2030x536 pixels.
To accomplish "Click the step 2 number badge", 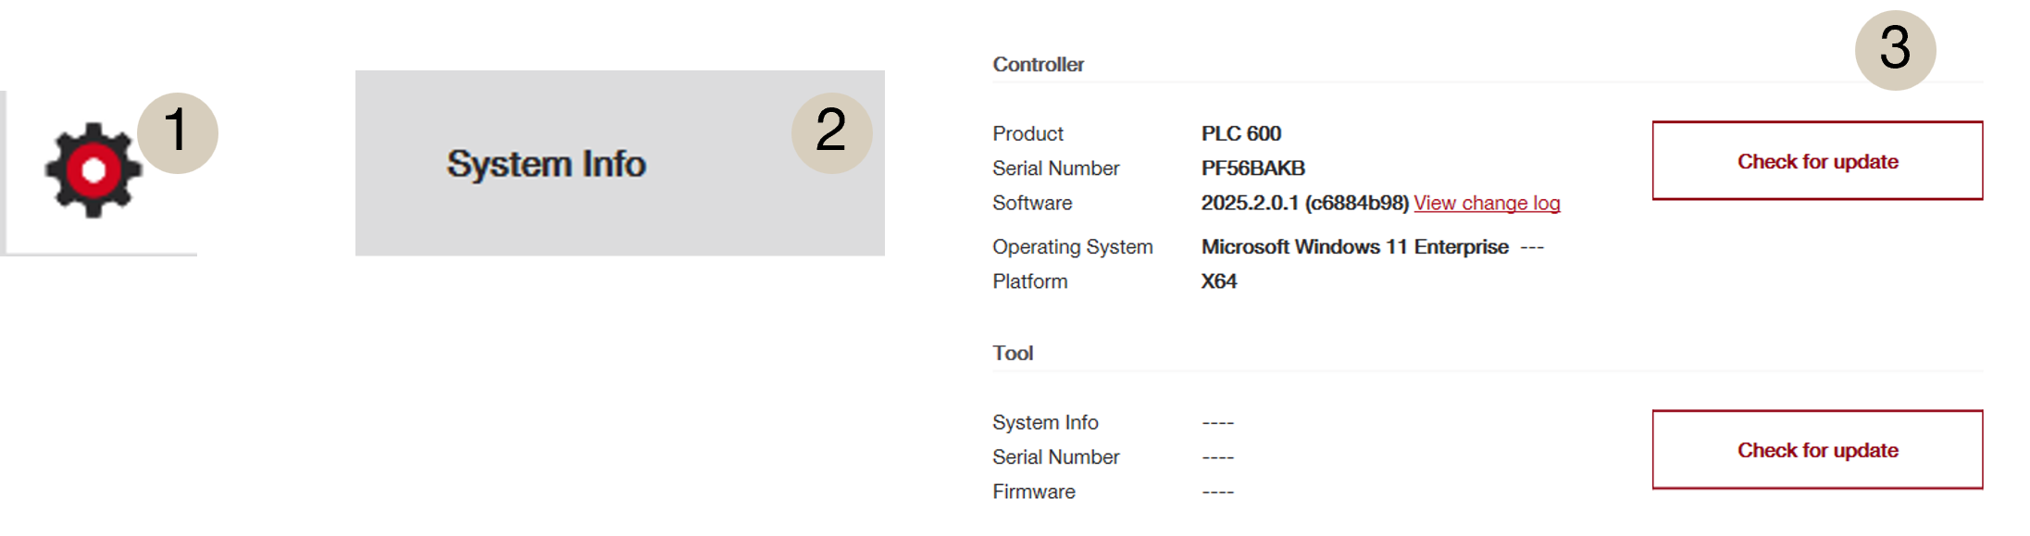I will point(831,131).
